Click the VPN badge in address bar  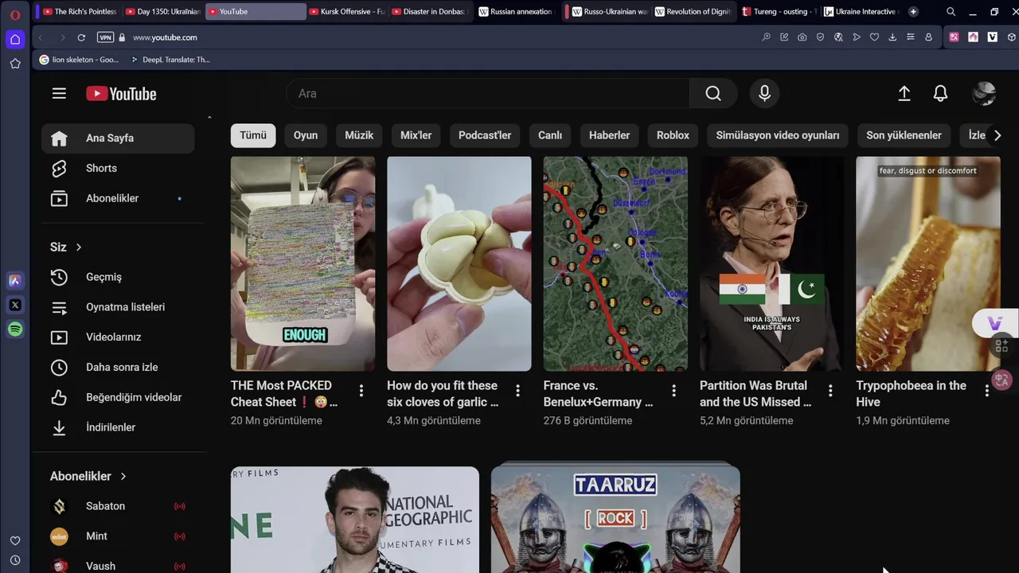point(105,37)
